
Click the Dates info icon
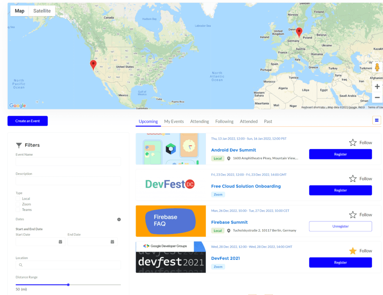[x=119, y=219]
